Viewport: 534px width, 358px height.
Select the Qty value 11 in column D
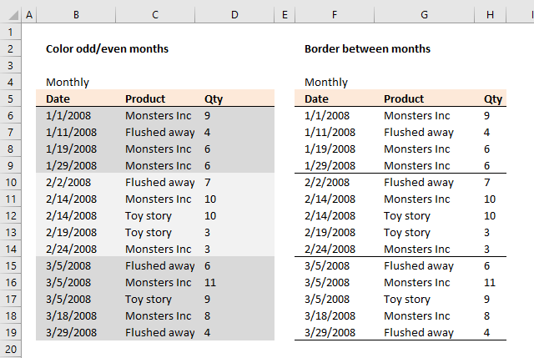[210, 282]
